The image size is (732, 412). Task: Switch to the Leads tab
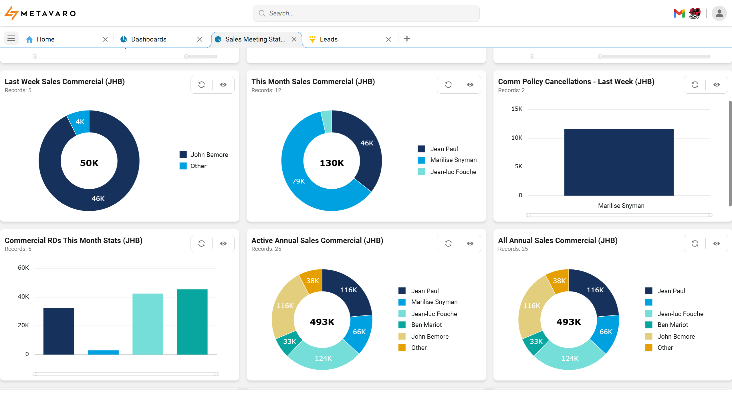(x=328, y=39)
